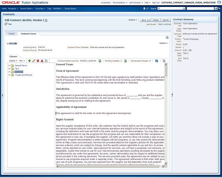The height and width of the screenshot is (178, 222).
Task: Run Contract Expert icon beside last run time
Action: point(100,61)
